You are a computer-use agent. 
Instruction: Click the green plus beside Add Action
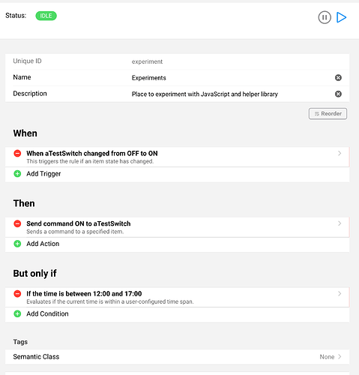coord(17,244)
